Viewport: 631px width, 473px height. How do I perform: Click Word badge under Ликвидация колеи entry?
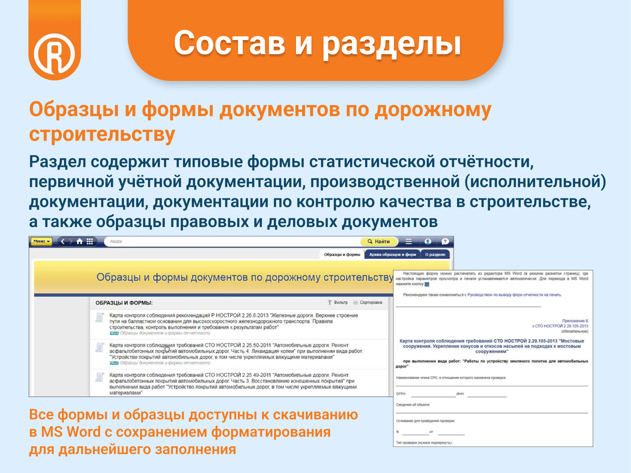(114, 363)
